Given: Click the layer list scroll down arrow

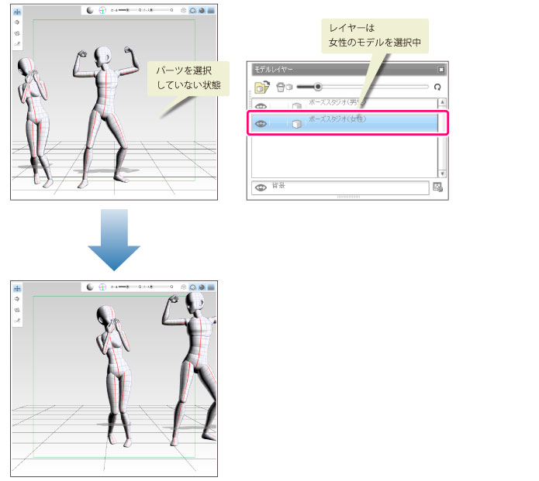Looking at the screenshot, I should [x=442, y=174].
